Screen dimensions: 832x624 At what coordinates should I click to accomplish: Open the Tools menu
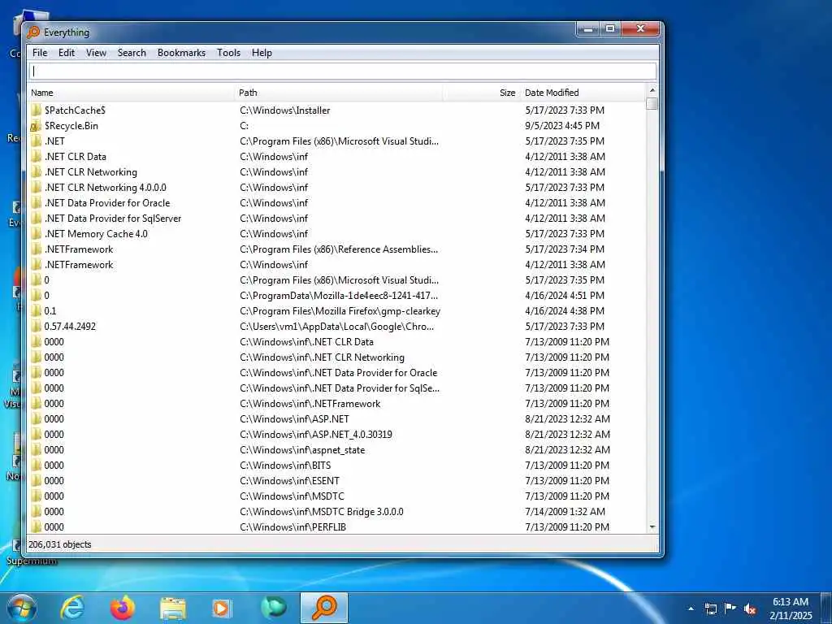[x=228, y=53]
